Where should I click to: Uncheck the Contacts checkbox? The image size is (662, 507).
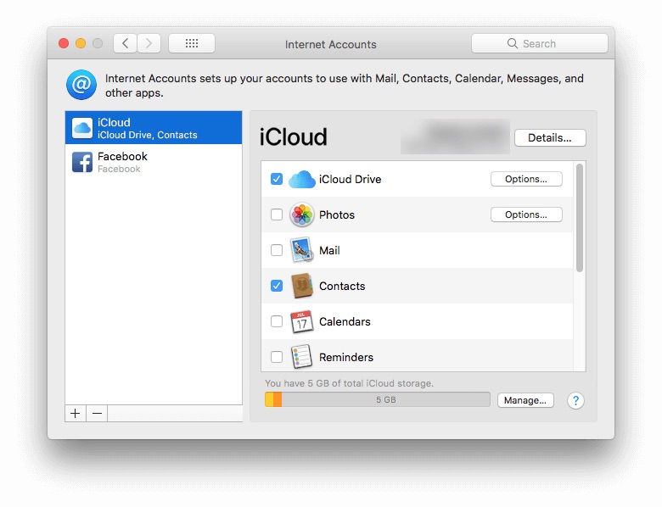point(277,286)
